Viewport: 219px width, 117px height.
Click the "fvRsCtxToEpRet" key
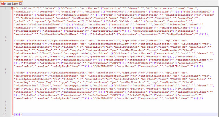[27, 31]
